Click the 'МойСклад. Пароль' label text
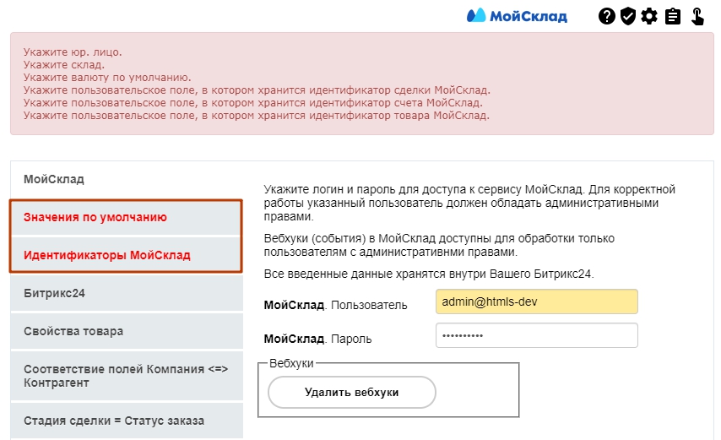Screen dimensions: 721x440 coord(317,339)
